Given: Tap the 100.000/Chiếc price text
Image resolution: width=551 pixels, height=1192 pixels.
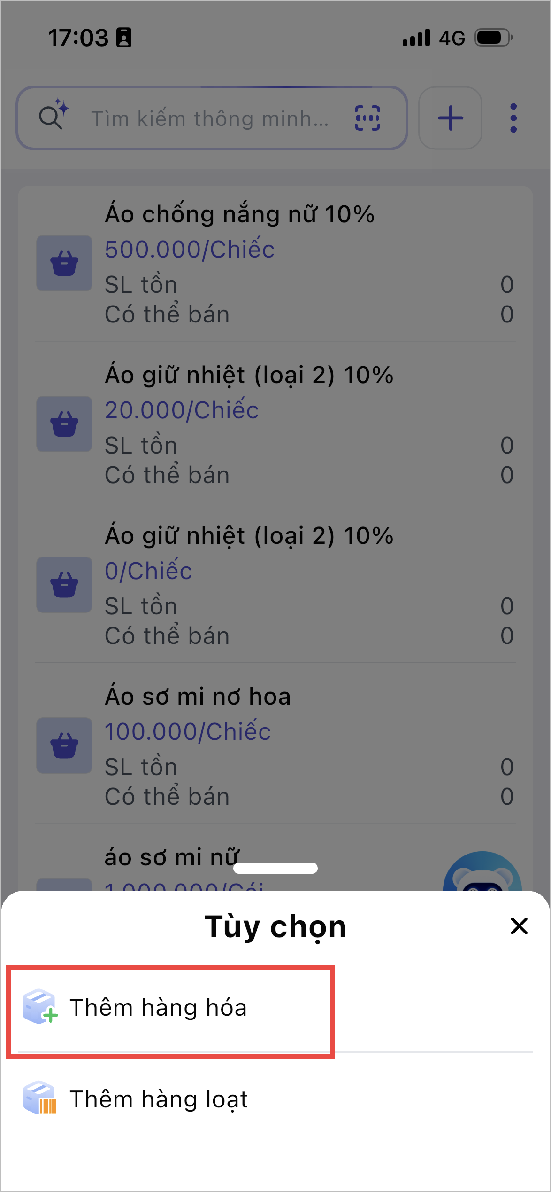Looking at the screenshot, I should 188,731.
